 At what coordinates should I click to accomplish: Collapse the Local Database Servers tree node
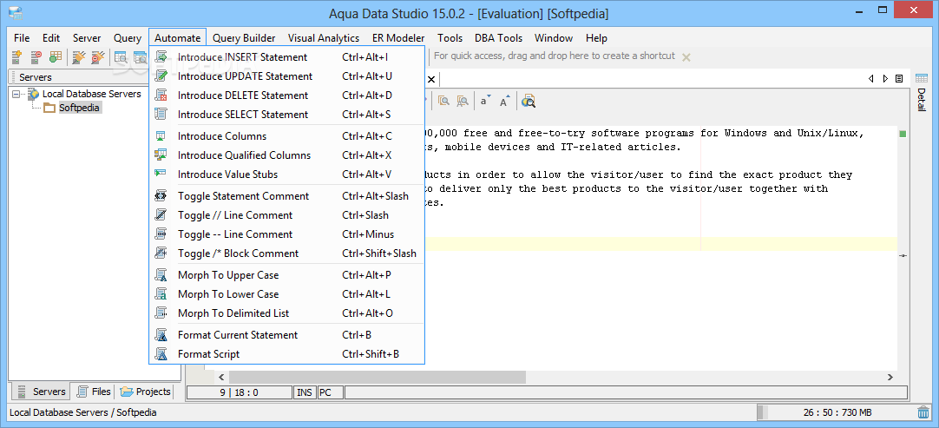click(x=16, y=94)
